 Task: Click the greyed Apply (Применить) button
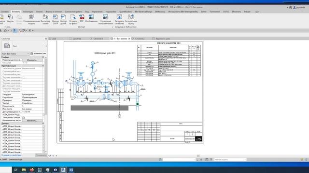click(41, 155)
